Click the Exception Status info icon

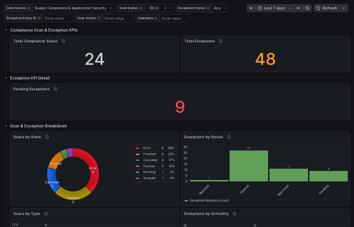click(x=208, y=8)
